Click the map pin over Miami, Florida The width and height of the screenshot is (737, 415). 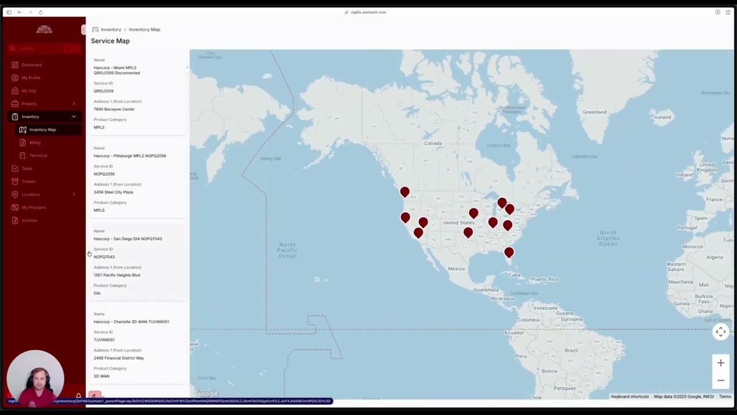[x=509, y=252]
